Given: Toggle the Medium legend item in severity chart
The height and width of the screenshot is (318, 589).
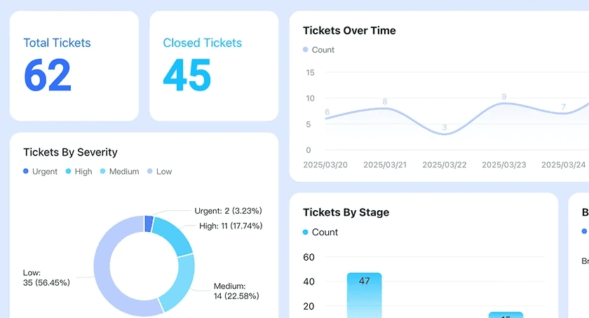Looking at the screenshot, I should pyautogui.click(x=119, y=172).
